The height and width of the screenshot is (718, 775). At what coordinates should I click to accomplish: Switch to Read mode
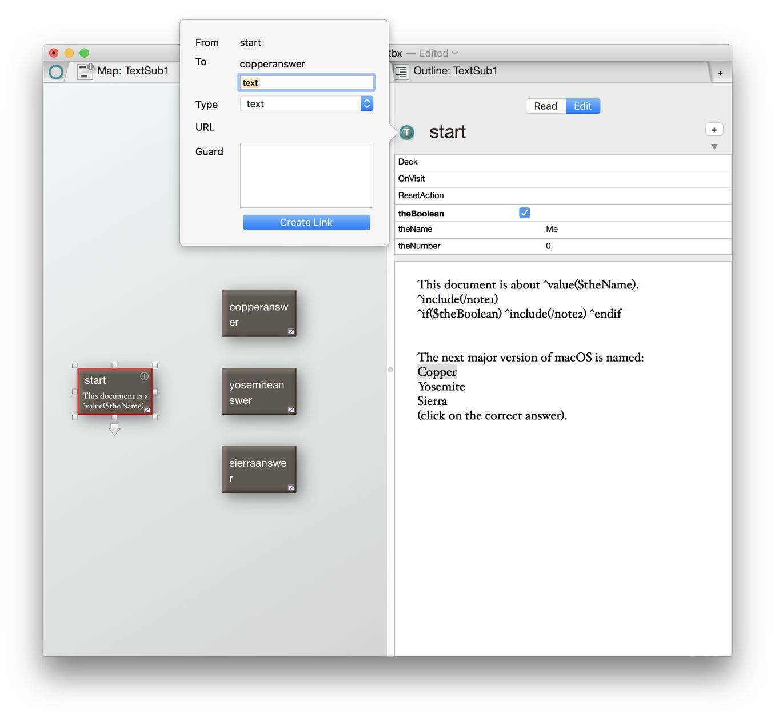pyautogui.click(x=545, y=106)
